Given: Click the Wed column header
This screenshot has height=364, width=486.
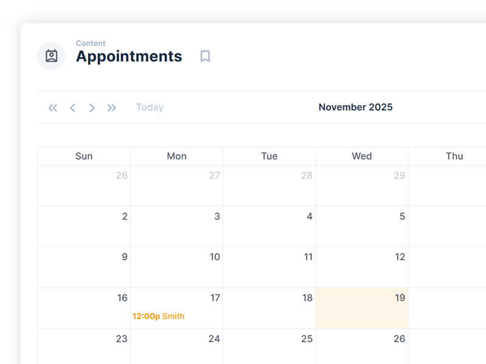Looking at the screenshot, I should coord(361,156).
